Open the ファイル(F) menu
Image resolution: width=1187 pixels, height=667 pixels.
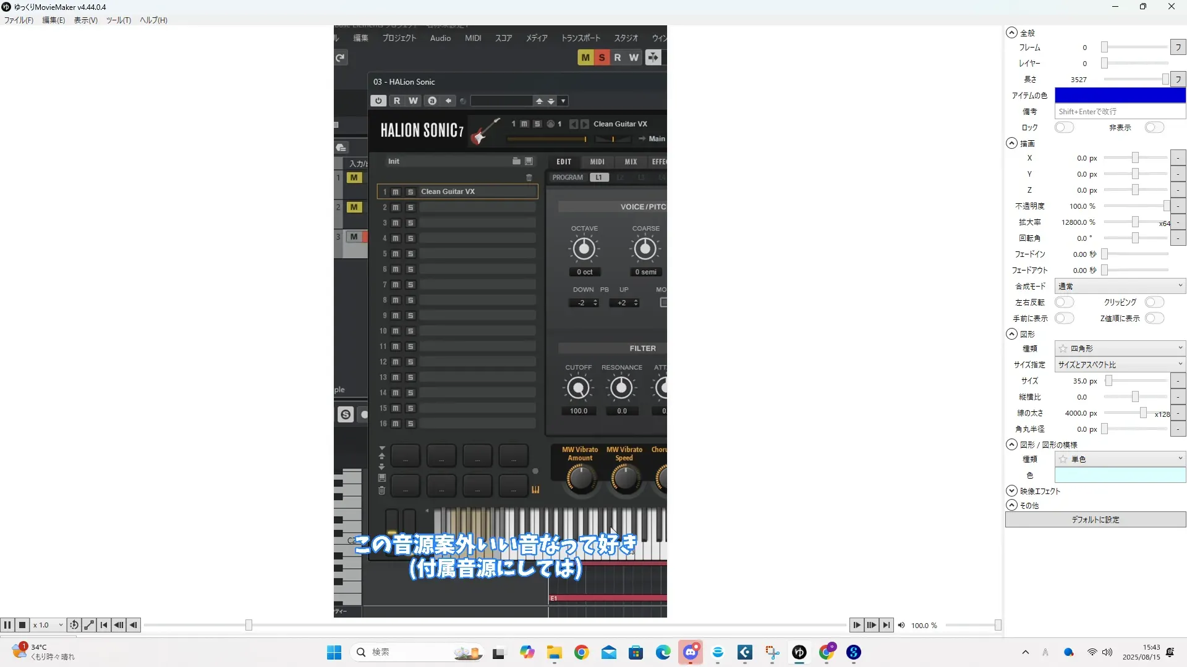click(19, 20)
